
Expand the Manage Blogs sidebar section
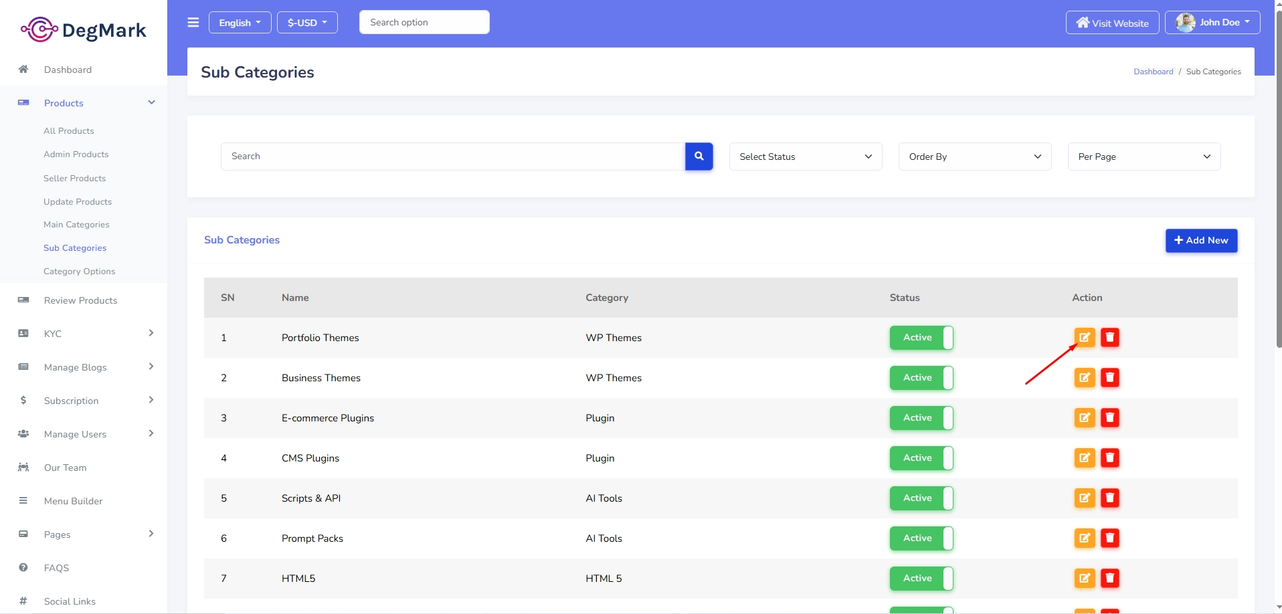click(84, 367)
